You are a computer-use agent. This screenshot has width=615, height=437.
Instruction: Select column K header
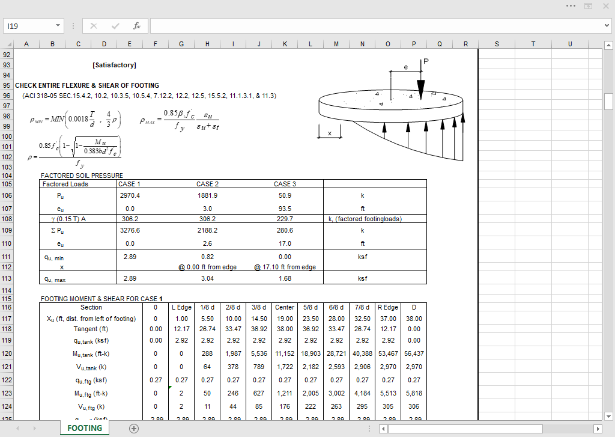coord(285,44)
